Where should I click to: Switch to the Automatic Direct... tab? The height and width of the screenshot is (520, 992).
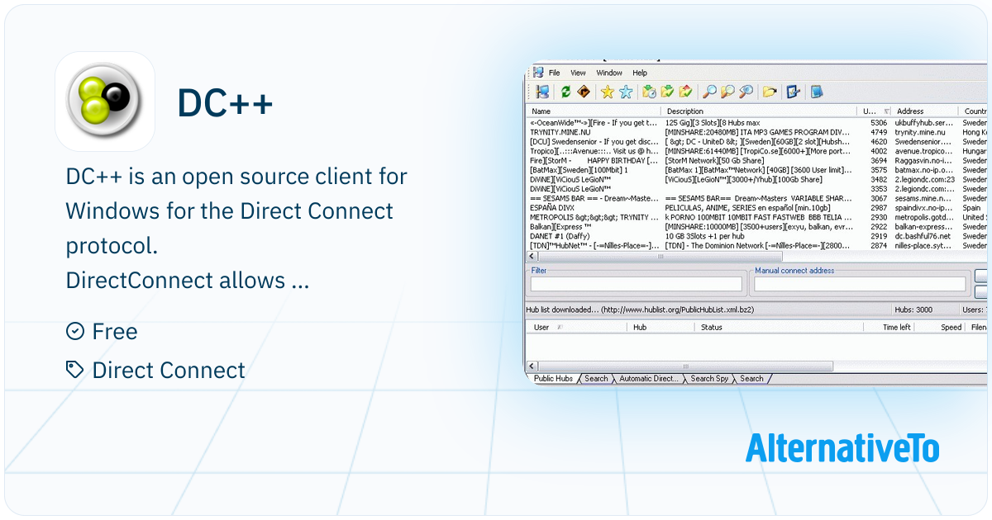pos(649,379)
